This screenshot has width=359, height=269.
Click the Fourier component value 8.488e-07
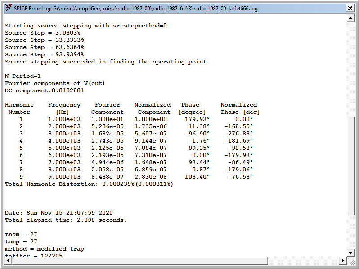108,177
